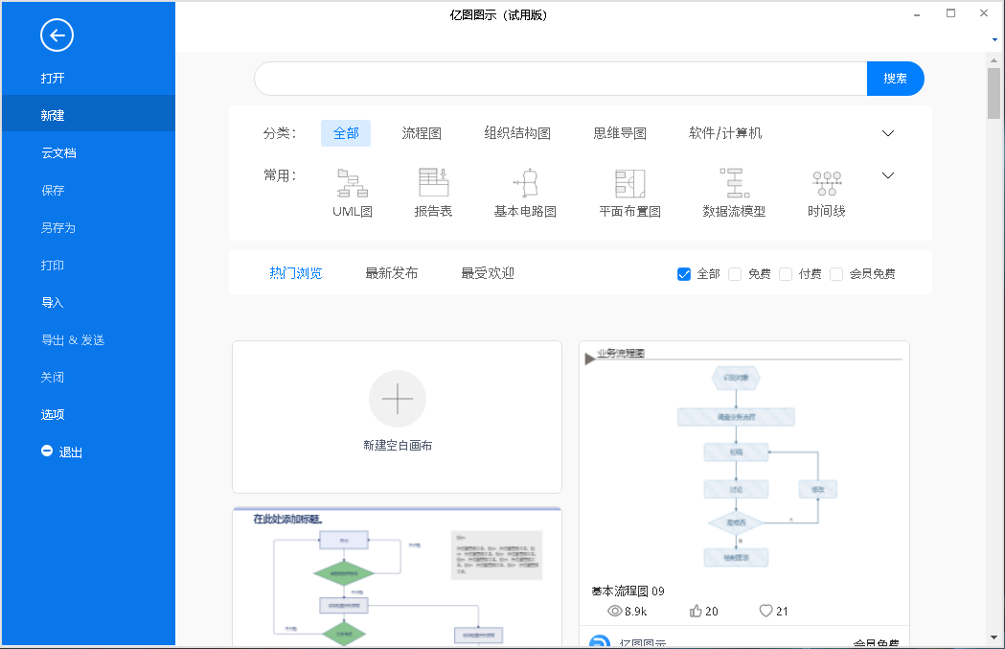
Task: Select the 组织结构图 category filter
Action: pyautogui.click(x=518, y=133)
